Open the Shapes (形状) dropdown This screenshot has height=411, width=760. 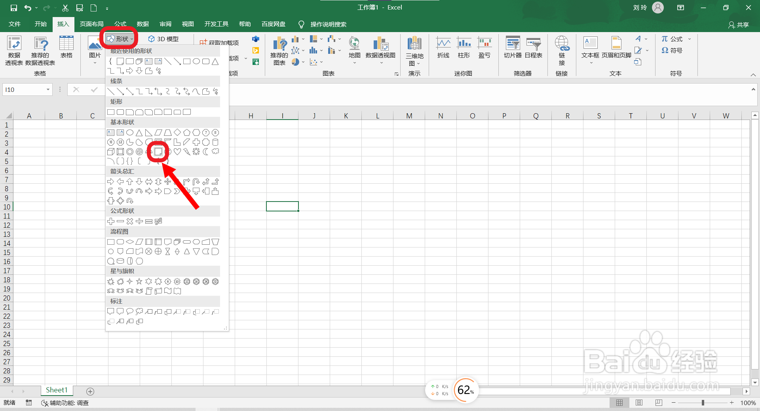(x=120, y=39)
